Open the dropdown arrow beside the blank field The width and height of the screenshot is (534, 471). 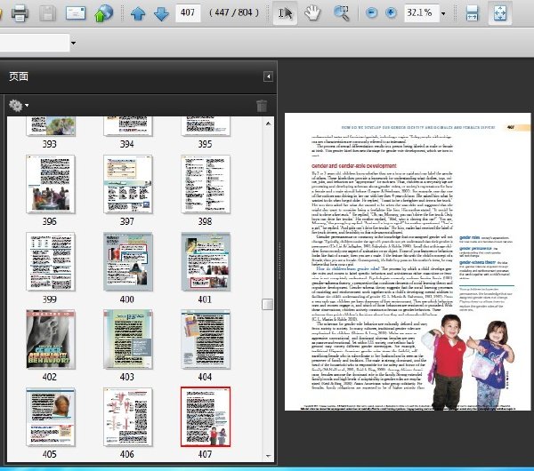[x=73, y=43]
